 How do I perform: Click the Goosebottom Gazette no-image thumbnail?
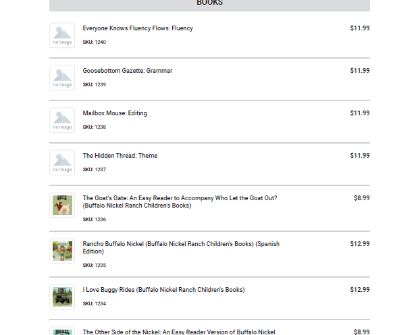(x=62, y=78)
